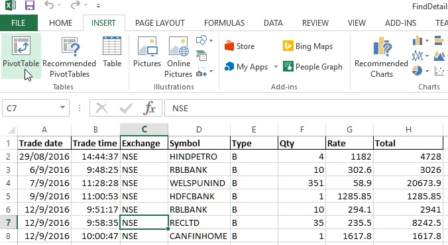Expand the pie chart dropdown arrow
The image size is (448, 245).
pyautogui.click(x=427, y=71)
